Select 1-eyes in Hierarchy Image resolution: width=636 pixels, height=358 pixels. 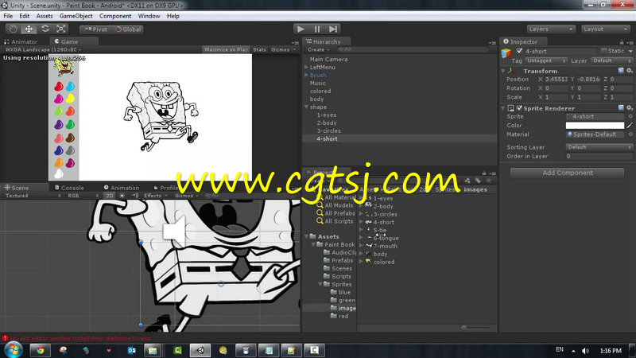pyautogui.click(x=327, y=115)
